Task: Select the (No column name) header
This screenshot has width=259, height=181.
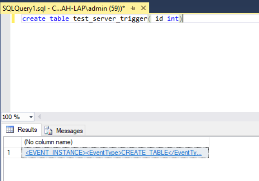Action: (115, 142)
